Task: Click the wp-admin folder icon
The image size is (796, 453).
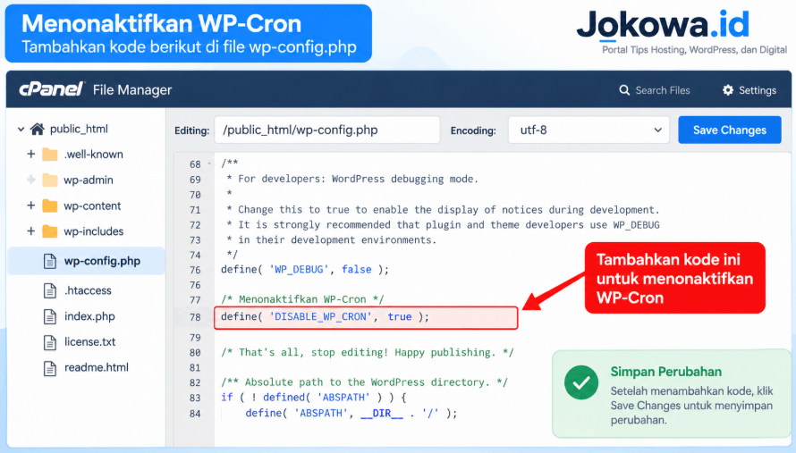Action: [x=50, y=180]
